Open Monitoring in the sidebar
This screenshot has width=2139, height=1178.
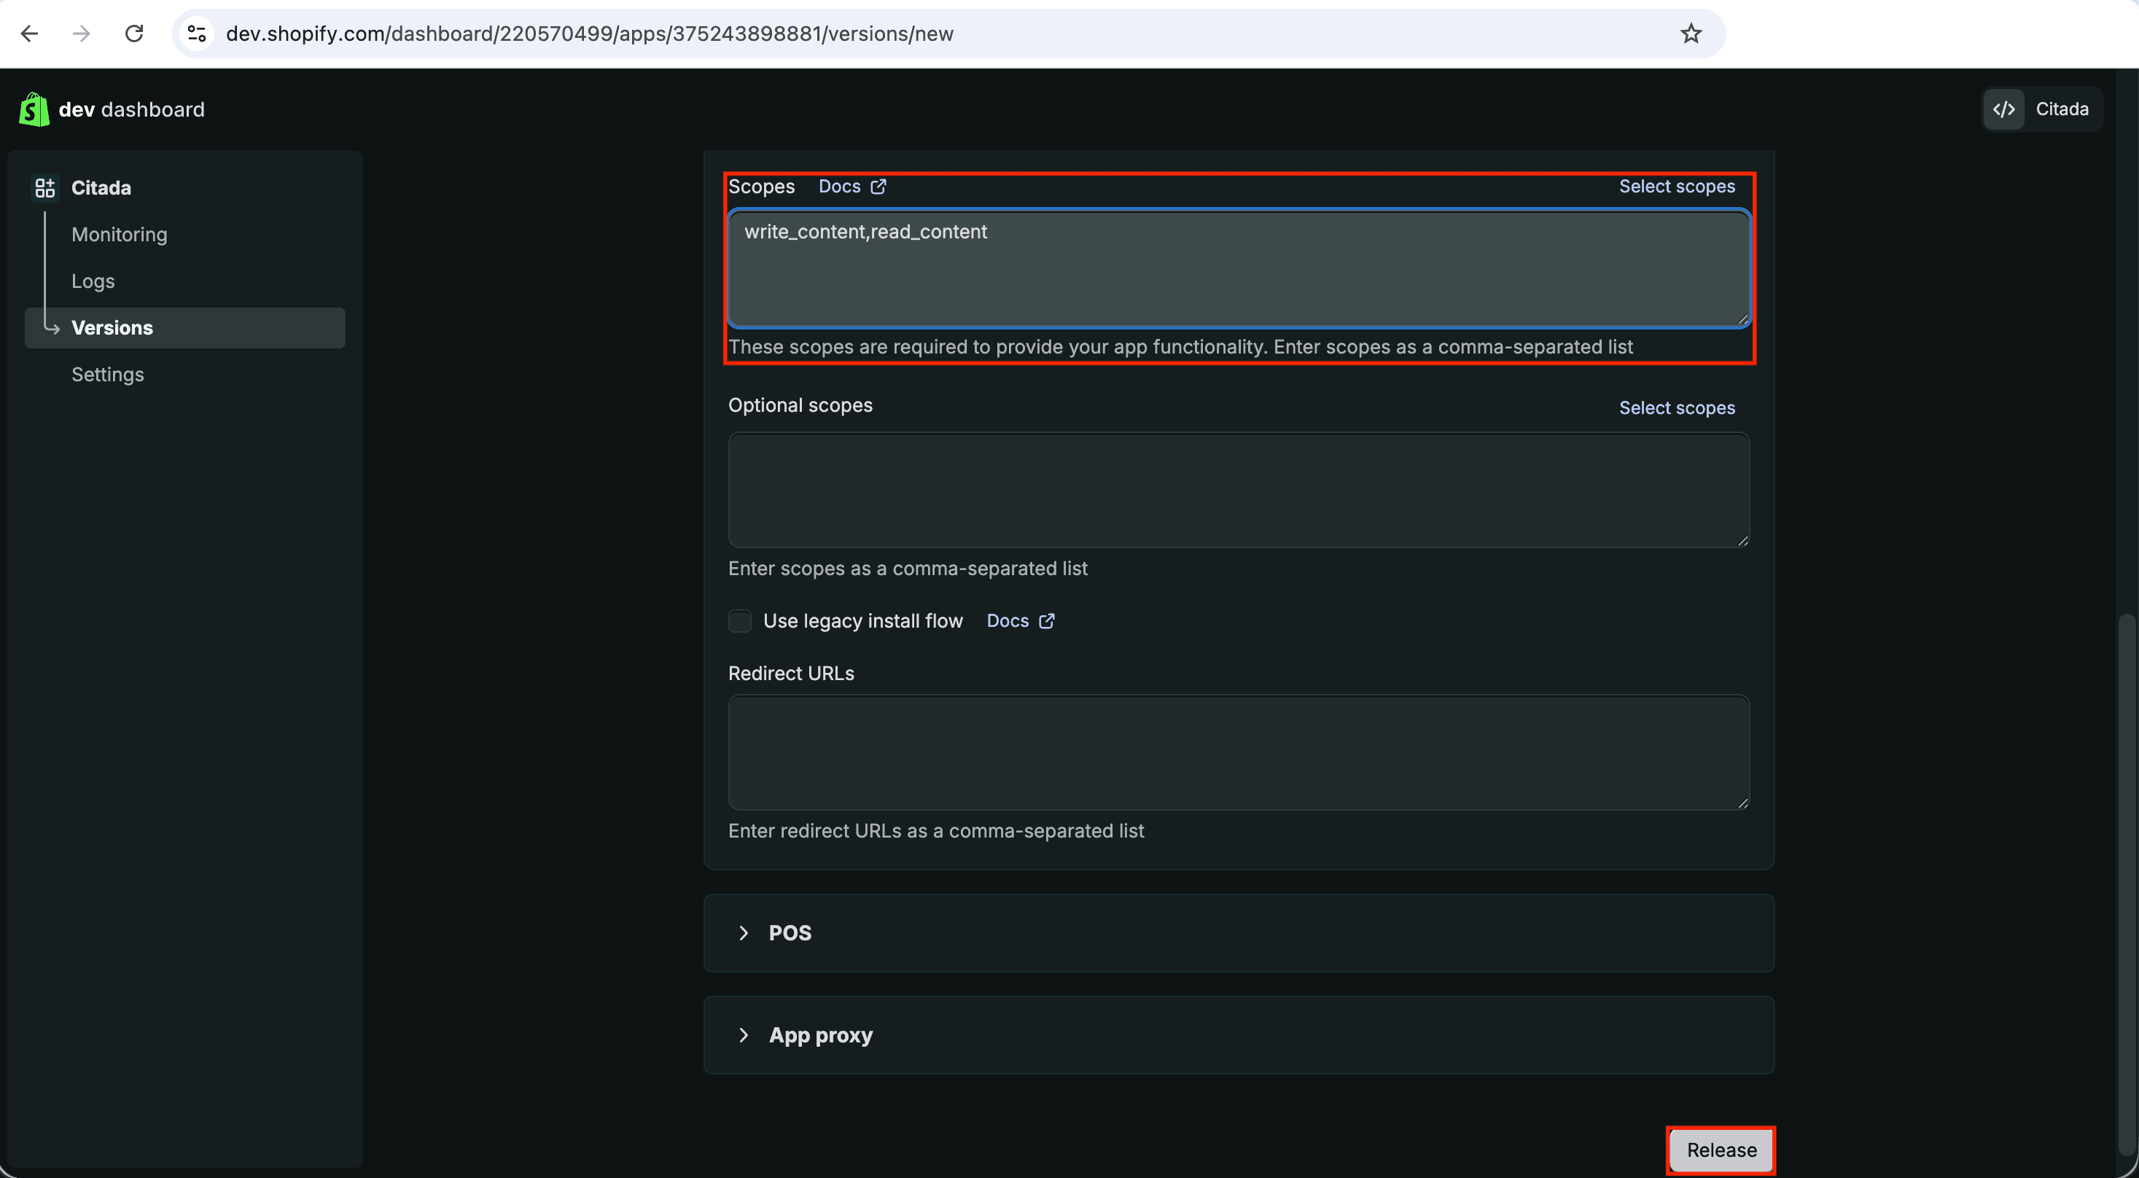(x=120, y=234)
